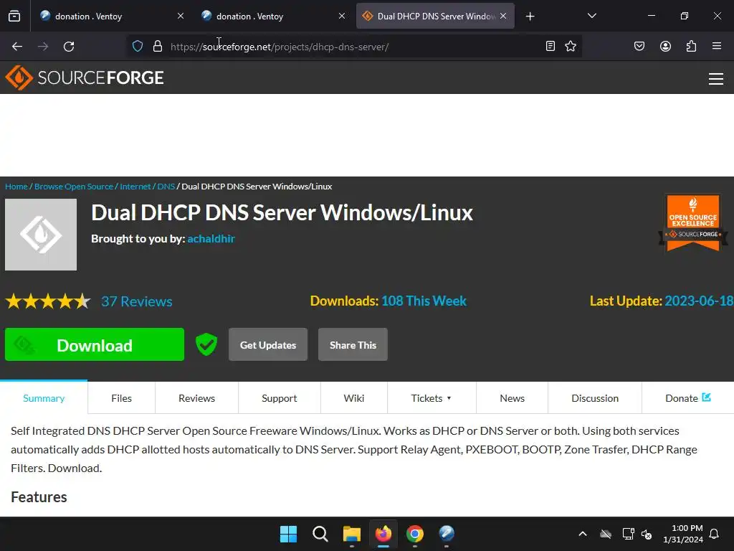The image size is (734, 551).
Task: Expand the Tickets dropdown tab
Action: [432, 398]
